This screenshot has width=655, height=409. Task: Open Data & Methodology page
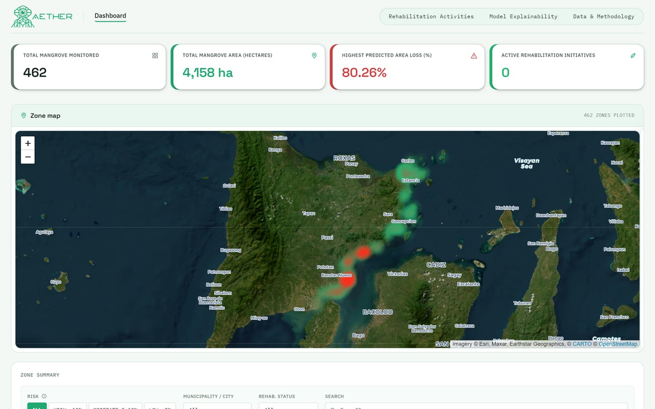tap(604, 17)
